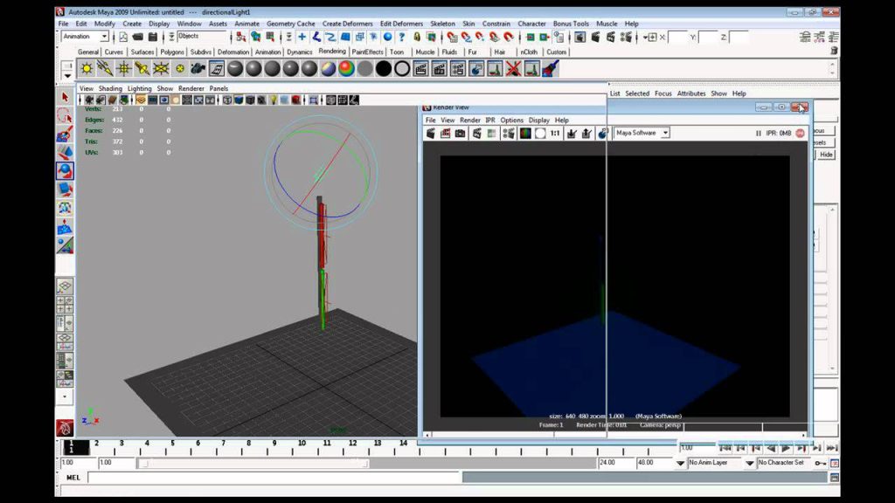Pause IPR tuning in Render View
The width and height of the screenshot is (895, 503).
pyautogui.click(x=759, y=133)
